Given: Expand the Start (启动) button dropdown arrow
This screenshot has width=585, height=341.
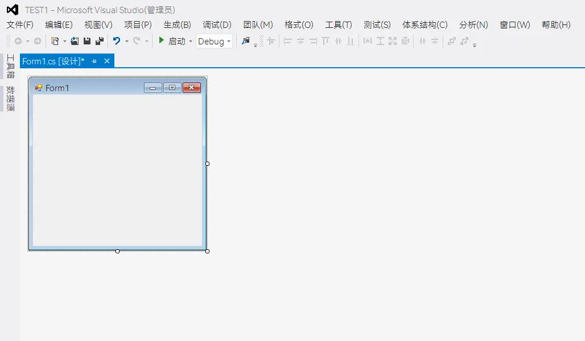Looking at the screenshot, I should [191, 41].
